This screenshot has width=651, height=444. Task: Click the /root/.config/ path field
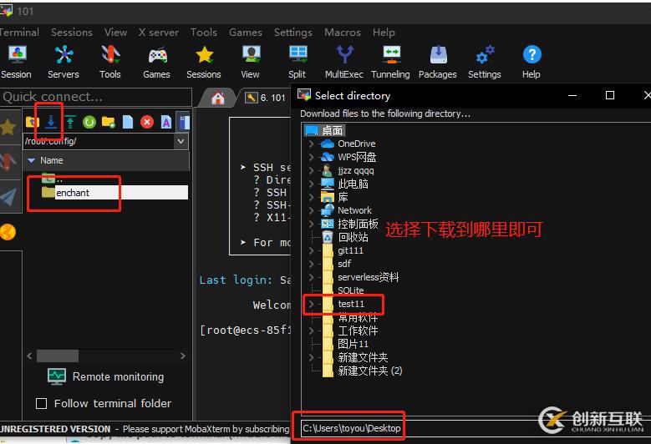(99, 141)
